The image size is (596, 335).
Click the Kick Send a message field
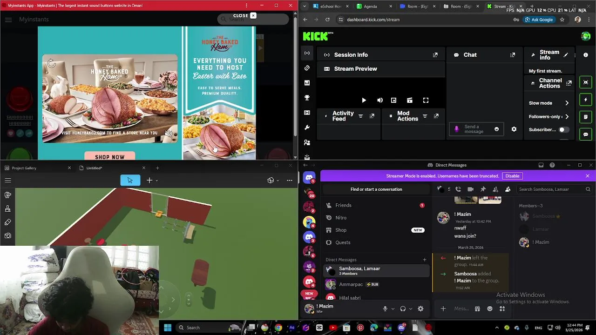[x=476, y=129]
